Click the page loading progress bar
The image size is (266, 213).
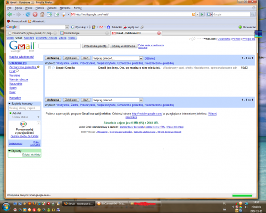242,195
